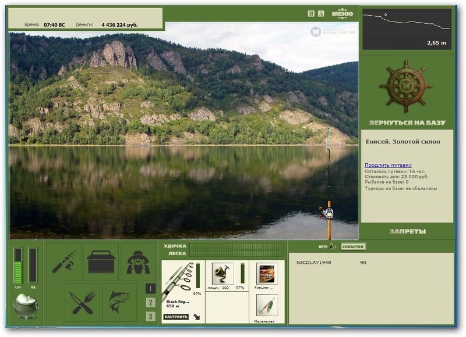466x337 pixels.
Task: Open the ЗАПРЕТЫ restrictions button
Action: (407, 231)
